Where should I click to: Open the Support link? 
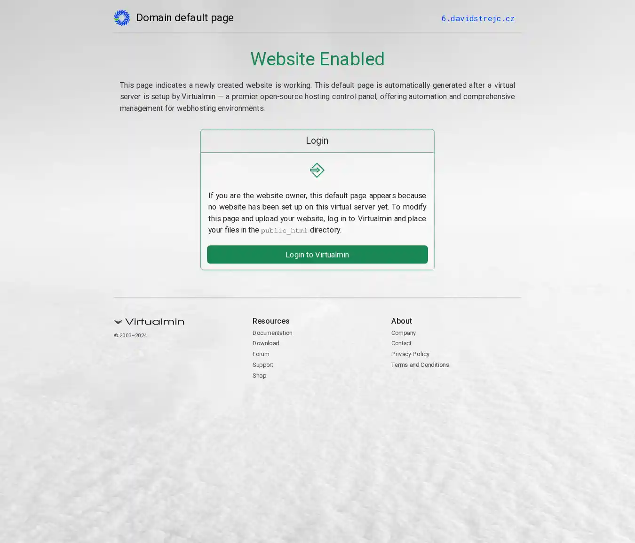[262, 365]
